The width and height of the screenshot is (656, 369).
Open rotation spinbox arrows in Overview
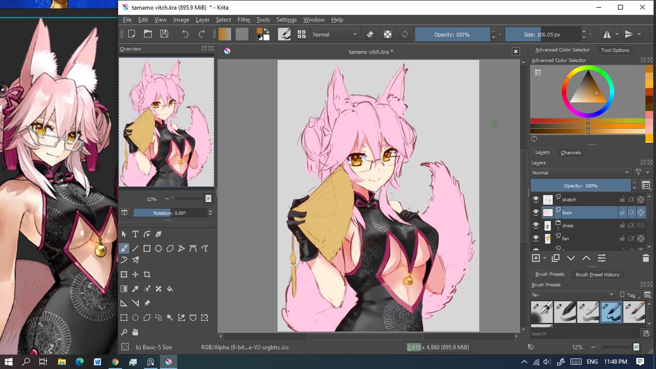[210, 213]
